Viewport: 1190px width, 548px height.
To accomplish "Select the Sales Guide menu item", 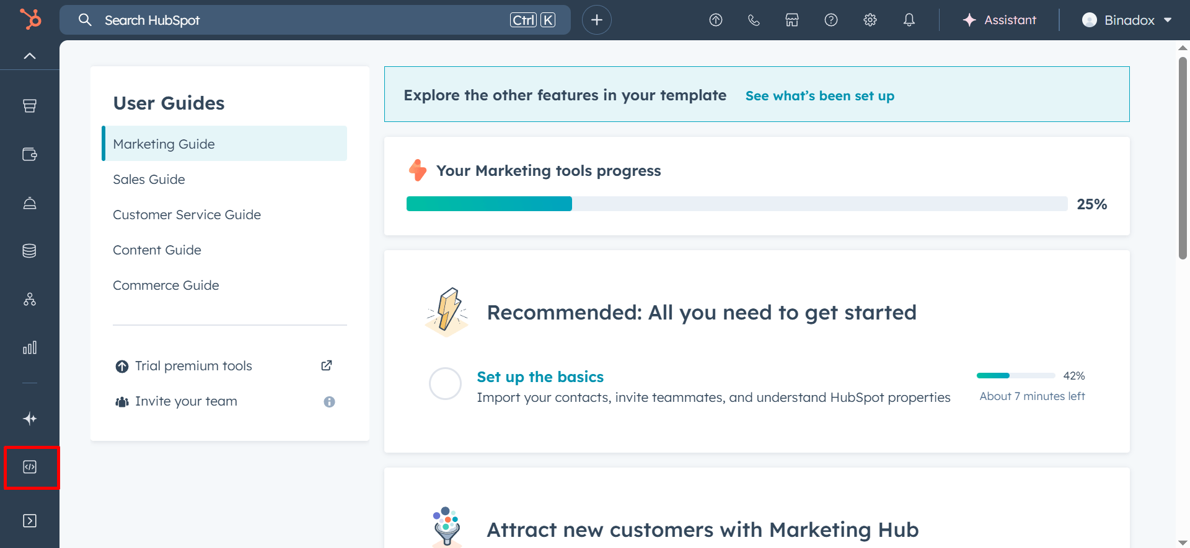I will click(149, 180).
